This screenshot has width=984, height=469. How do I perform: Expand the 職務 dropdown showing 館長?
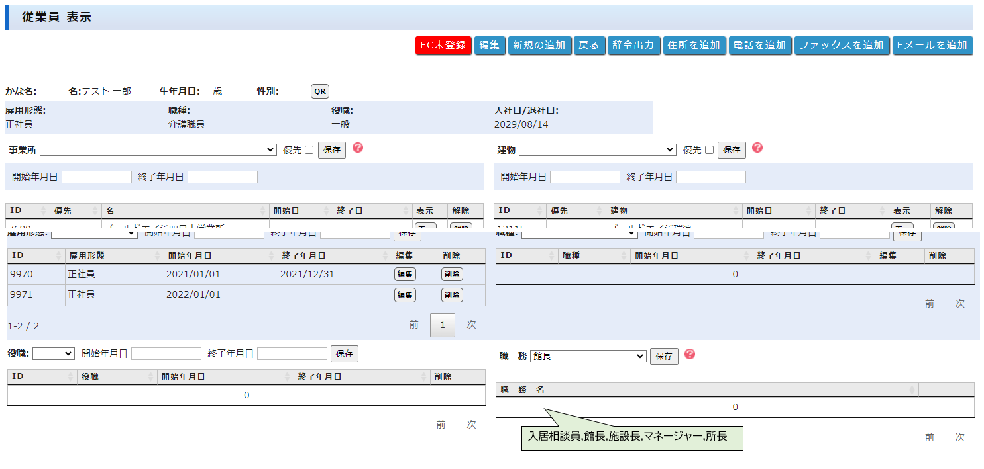588,356
